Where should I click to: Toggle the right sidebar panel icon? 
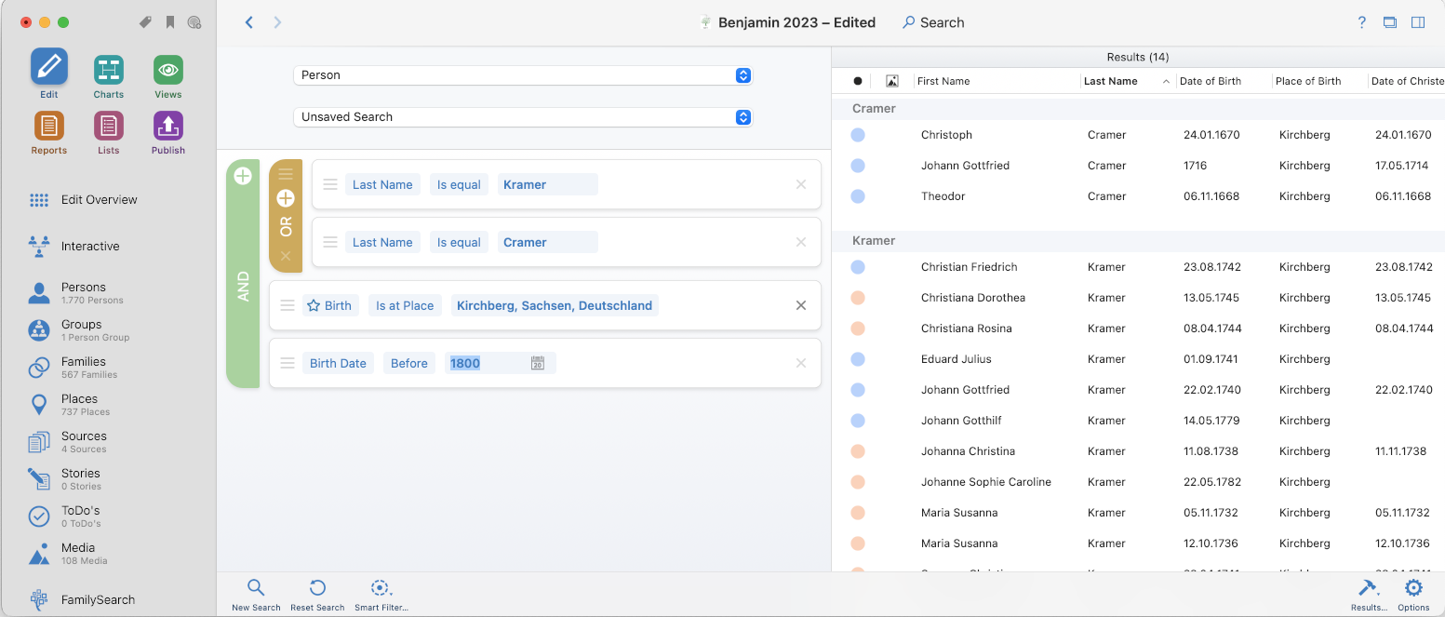point(1418,22)
